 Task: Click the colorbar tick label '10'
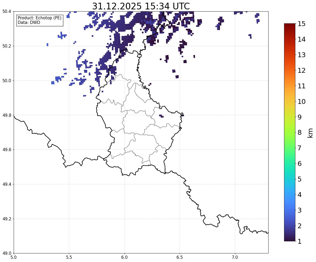(302, 101)
